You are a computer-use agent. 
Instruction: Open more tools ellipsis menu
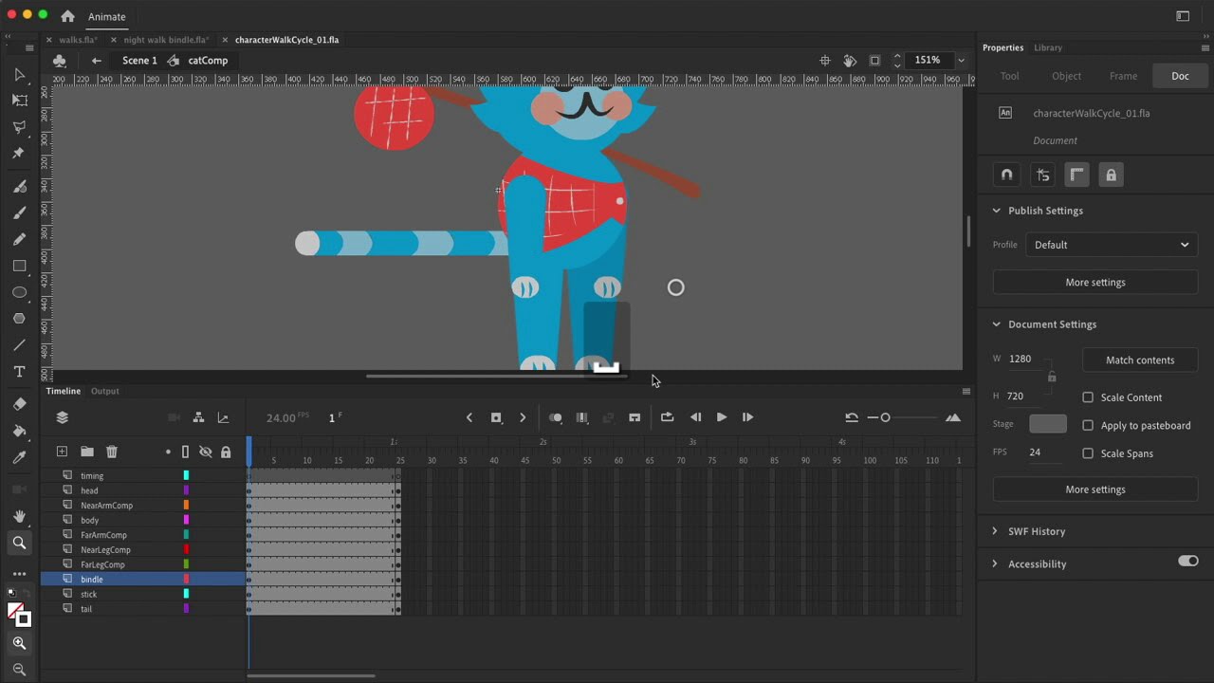[x=19, y=574]
